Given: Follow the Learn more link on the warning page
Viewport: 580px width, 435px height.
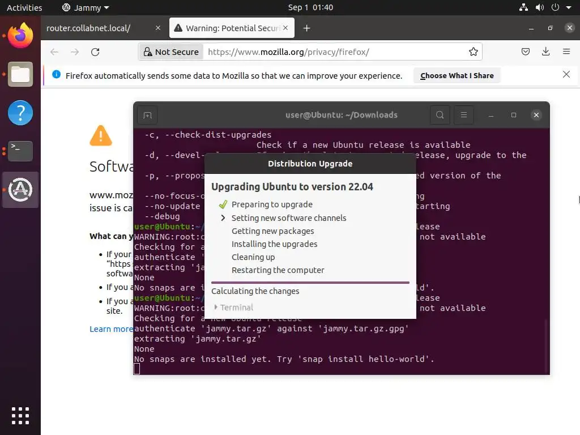Looking at the screenshot, I should click(112, 329).
